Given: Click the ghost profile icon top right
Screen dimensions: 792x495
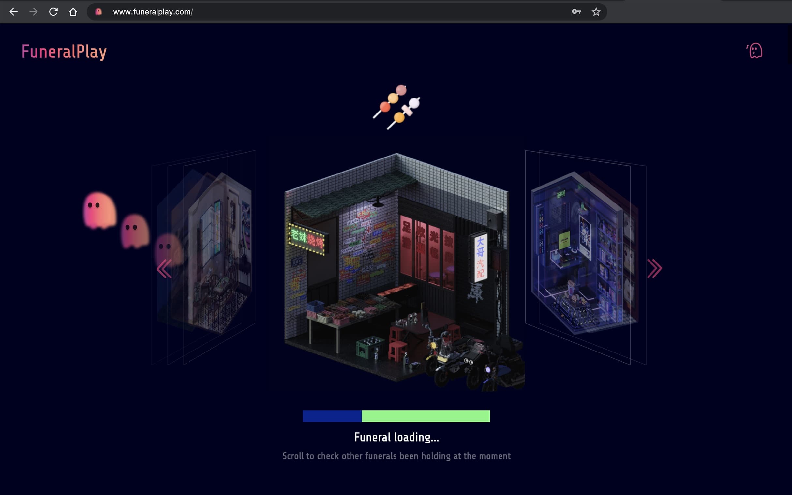Looking at the screenshot, I should (x=755, y=51).
